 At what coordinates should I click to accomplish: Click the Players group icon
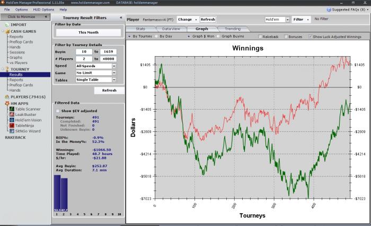pos(7,97)
